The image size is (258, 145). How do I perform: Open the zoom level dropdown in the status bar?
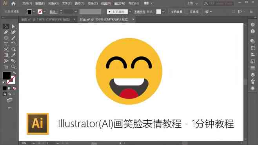[34, 143]
